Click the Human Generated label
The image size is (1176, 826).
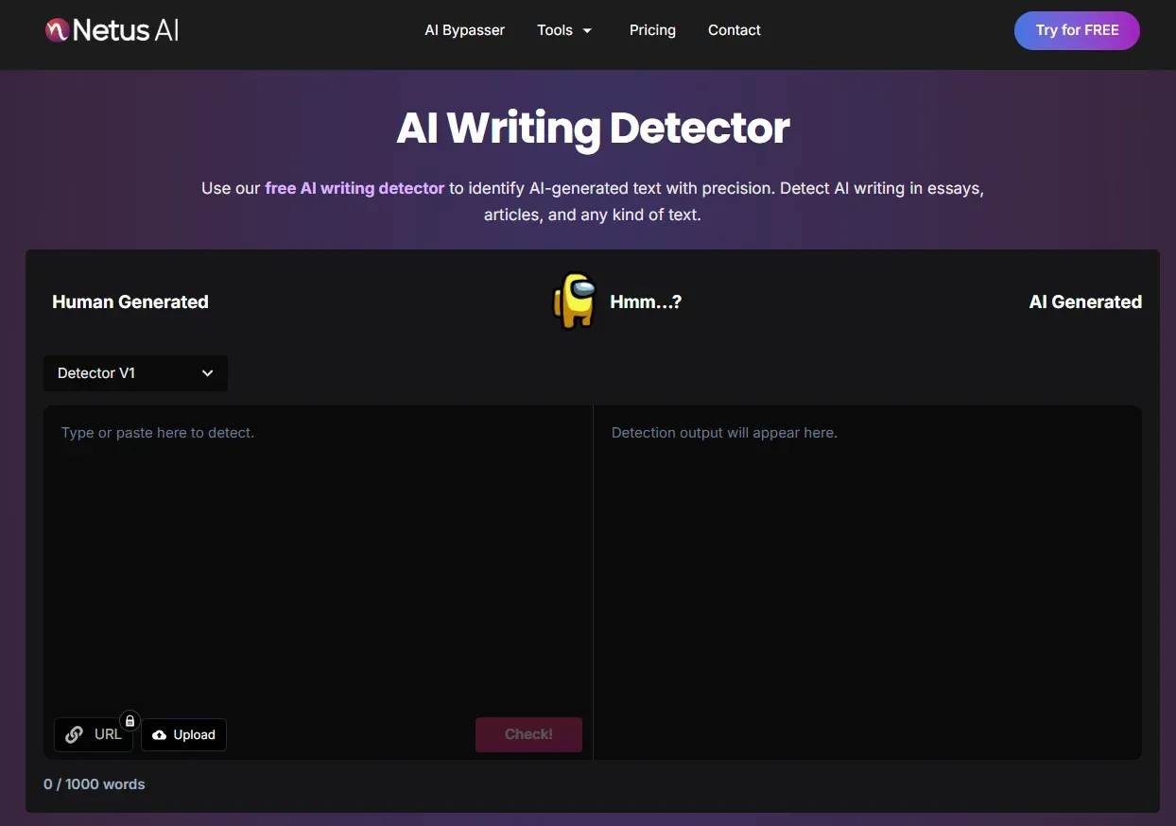130,301
